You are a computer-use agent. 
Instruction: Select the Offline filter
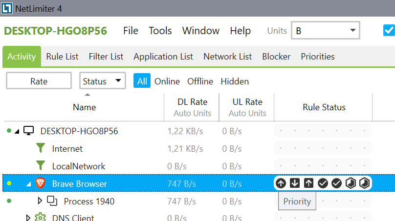point(200,81)
